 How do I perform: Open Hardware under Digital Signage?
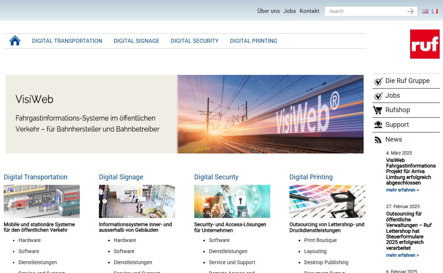pyautogui.click(x=125, y=240)
